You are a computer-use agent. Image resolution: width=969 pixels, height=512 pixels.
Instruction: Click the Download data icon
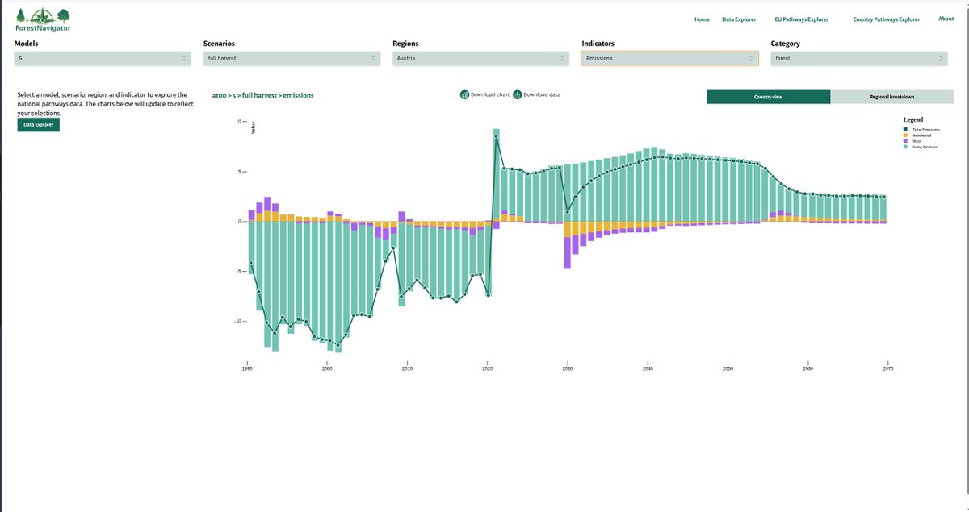click(518, 94)
